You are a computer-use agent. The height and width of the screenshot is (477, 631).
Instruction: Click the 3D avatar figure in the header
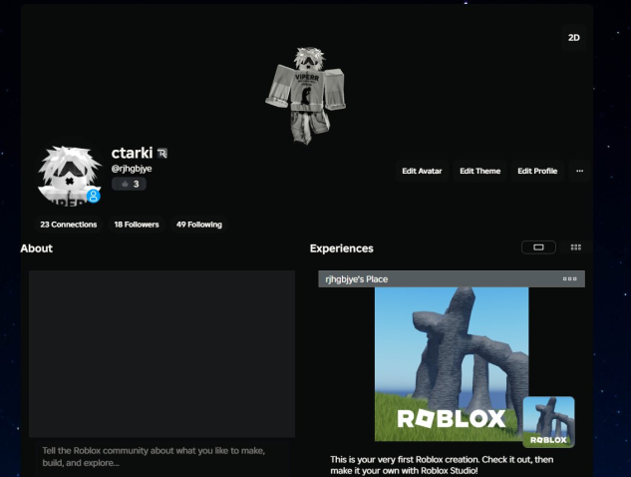pyautogui.click(x=306, y=95)
